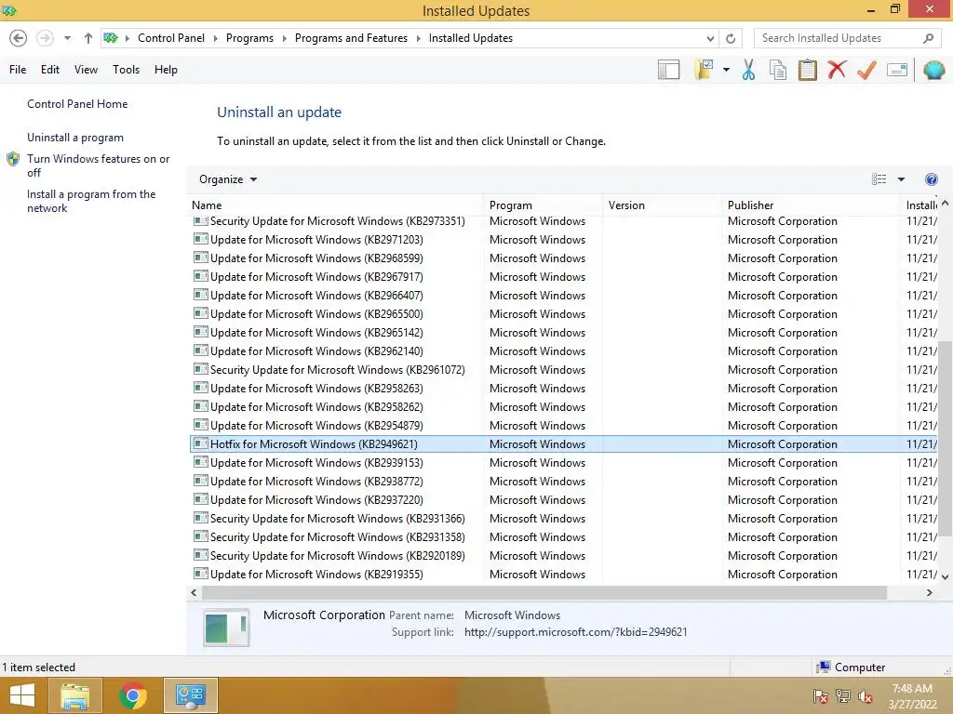This screenshot has width=953, height=714.
Task: Open Google Chrome from the taskbar
Action: [132, 695]
